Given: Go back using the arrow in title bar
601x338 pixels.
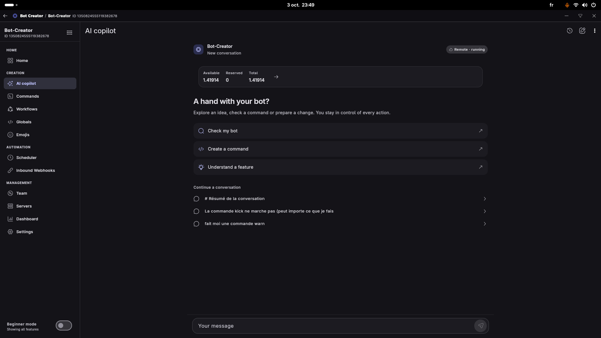Looking at the screenshot, I should [5, 16].
